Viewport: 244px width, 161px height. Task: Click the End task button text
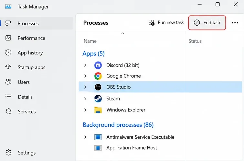click(212, 23)
